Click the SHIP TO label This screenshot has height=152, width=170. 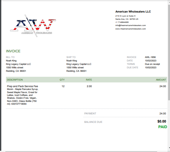pos(71,57)
